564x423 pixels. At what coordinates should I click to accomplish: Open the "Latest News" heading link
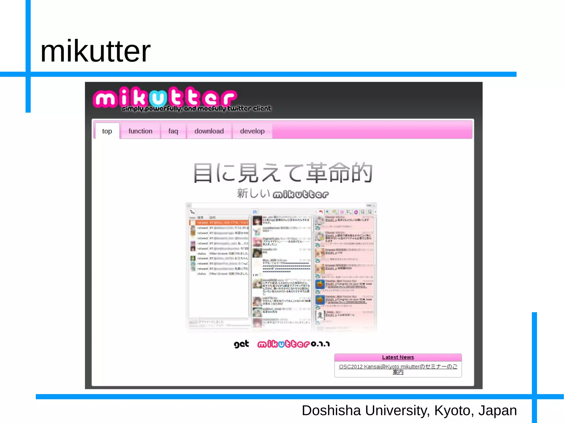(398, 357)
